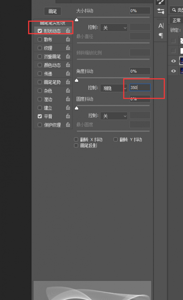Click lock icon beside 湿边
183x300 pixels.
[68, 99]
